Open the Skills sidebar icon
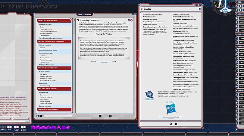 pos(237,123)
